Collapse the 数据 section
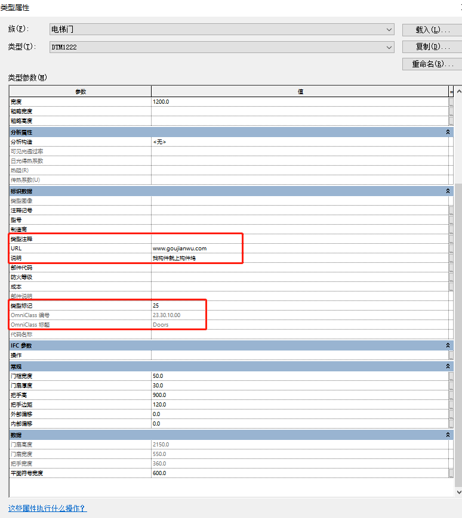The height and width of the screenshot is (518, 462). click(448, 435)
